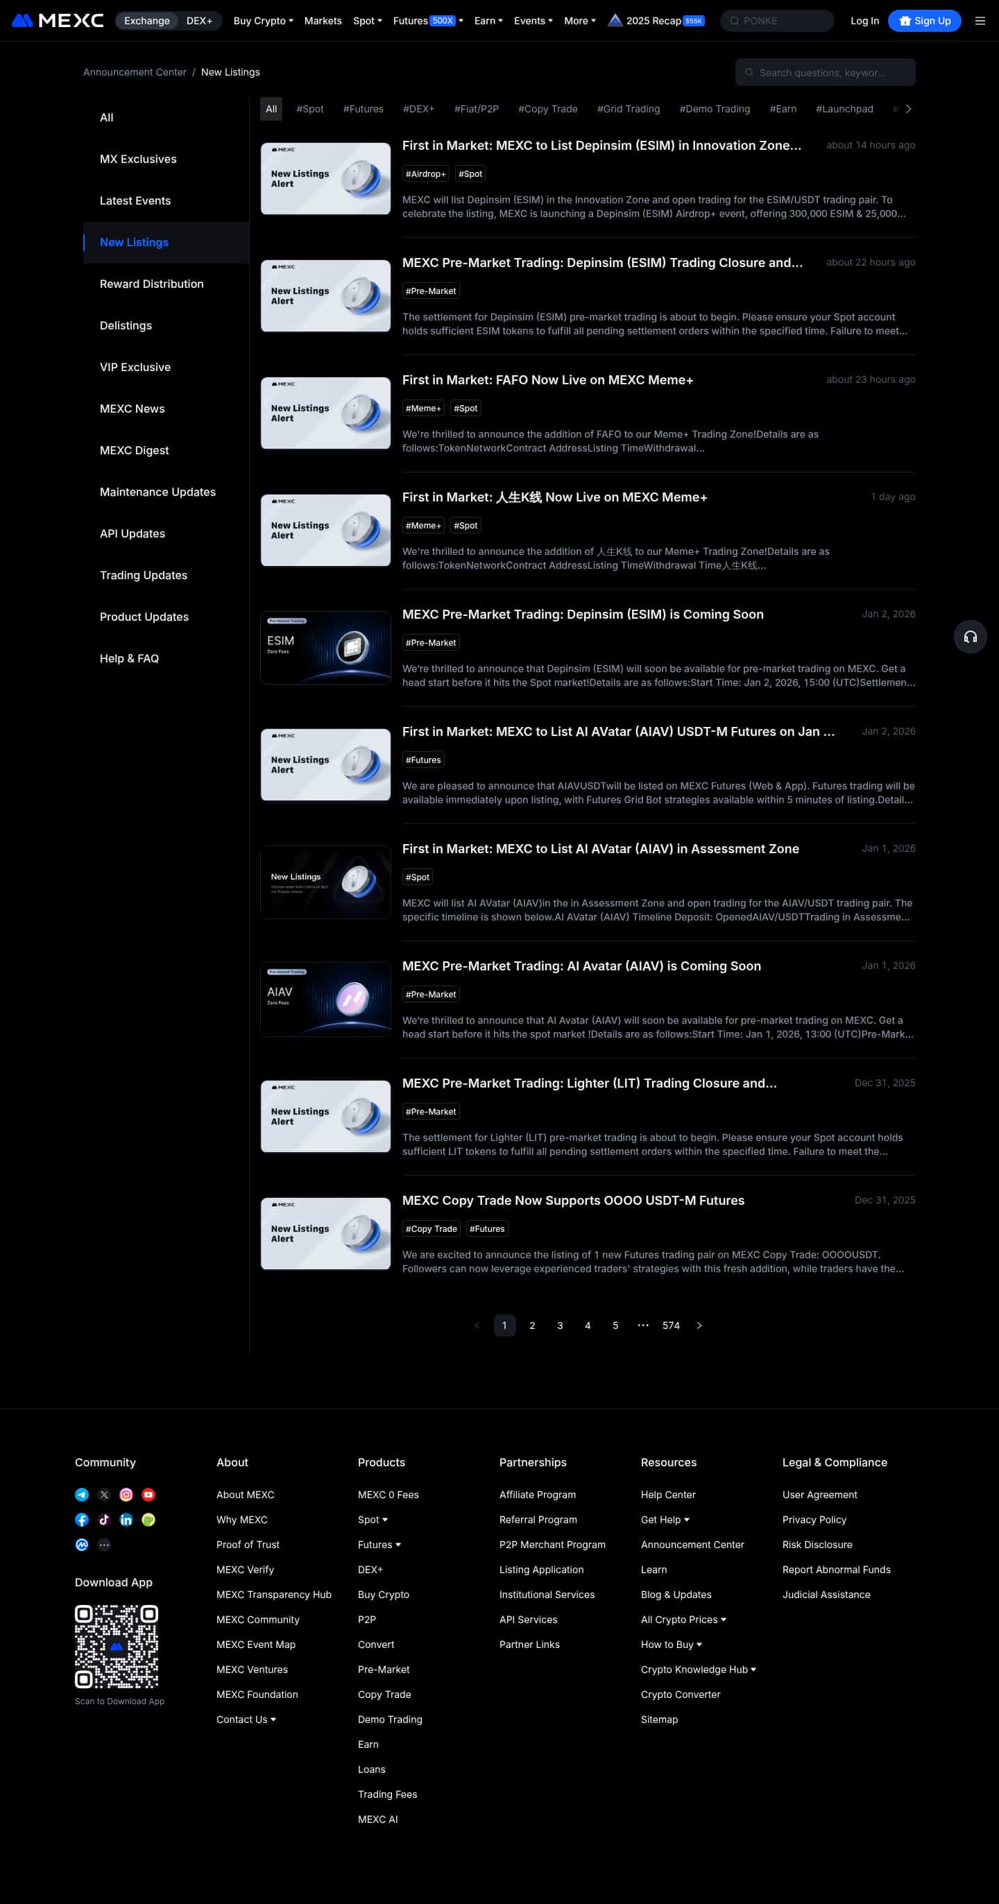This screenshot has height=1904, width=999.
Task: Expand the Events dropdown in header
Action: (533, 21)
